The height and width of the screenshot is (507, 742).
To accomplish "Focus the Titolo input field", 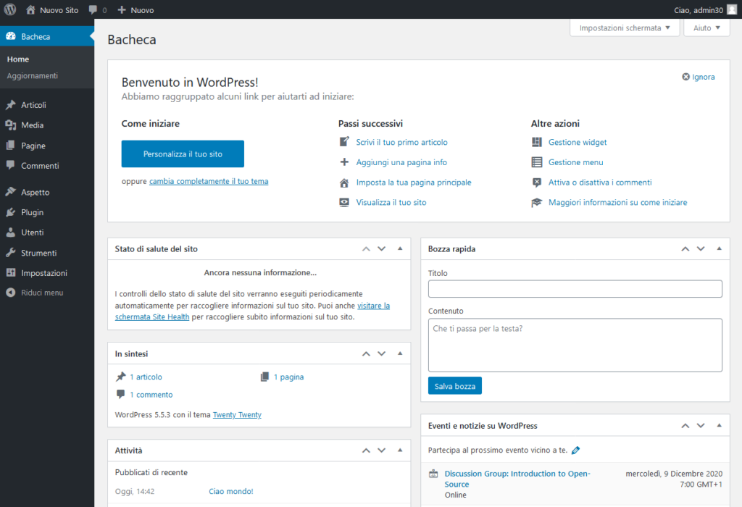I will 575,289.
